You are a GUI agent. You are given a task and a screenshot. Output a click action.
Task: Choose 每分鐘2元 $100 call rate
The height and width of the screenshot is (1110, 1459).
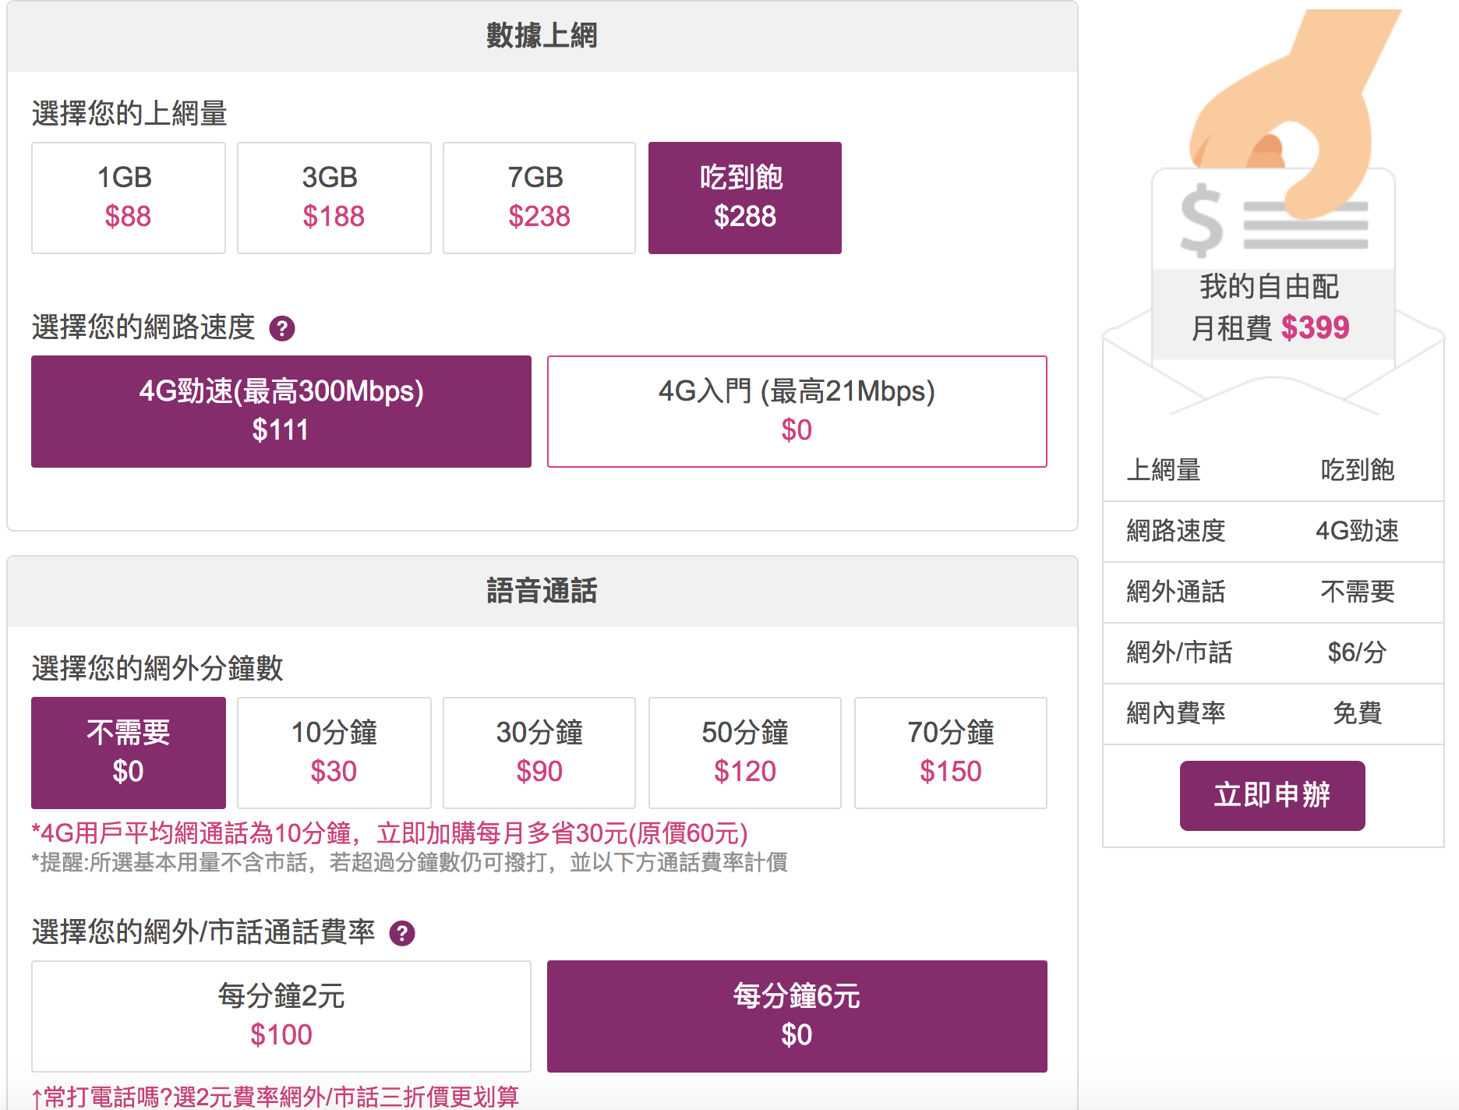pyautogui.click(x=281, y=1016)
